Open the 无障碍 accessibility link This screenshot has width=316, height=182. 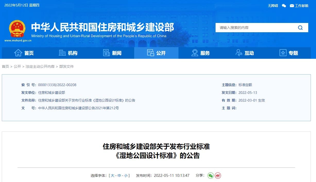click(273, 5)
